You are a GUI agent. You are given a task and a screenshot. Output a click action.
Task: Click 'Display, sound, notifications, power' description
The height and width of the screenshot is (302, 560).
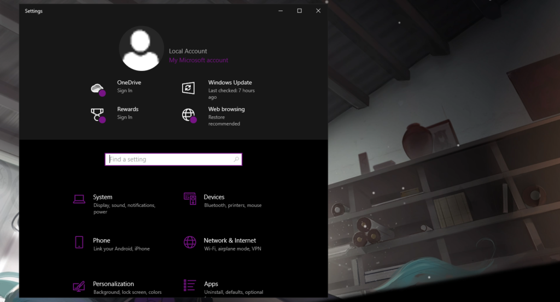coord(124,209)
